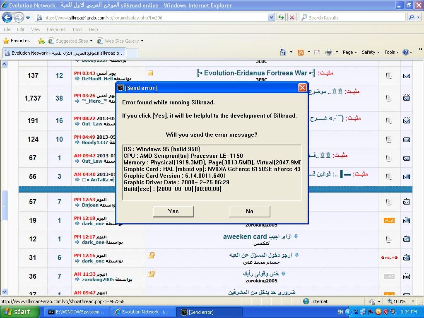Expand the address bar history dropdown
The image size is (424, 318).
coord(271,18)
